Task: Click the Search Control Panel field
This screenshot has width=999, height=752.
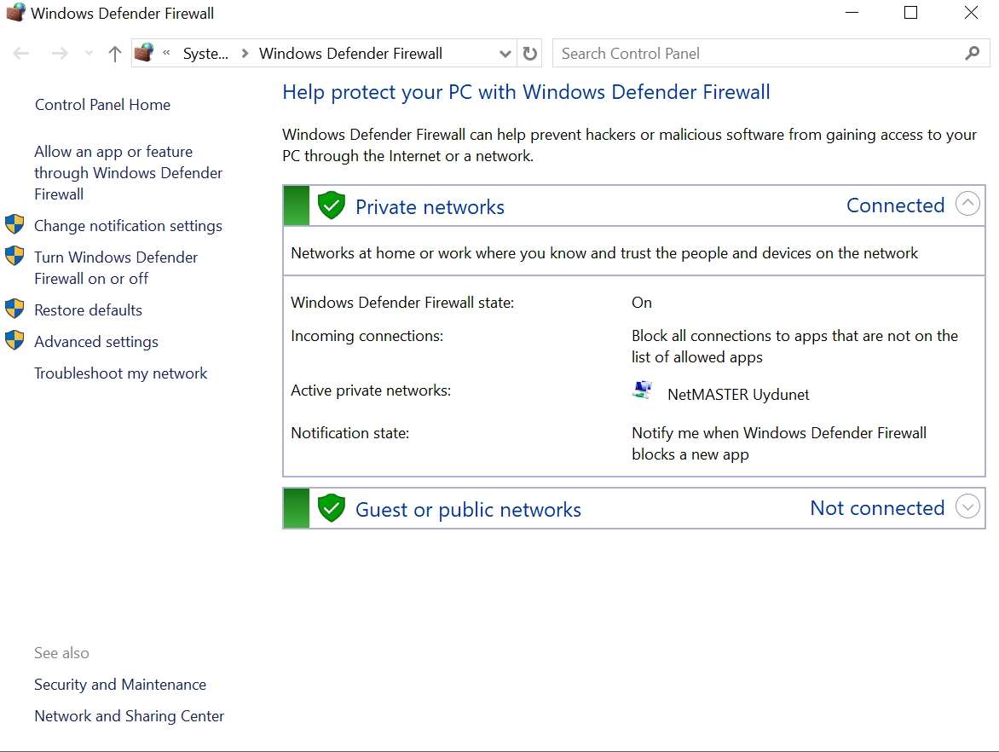Action: 771,54
